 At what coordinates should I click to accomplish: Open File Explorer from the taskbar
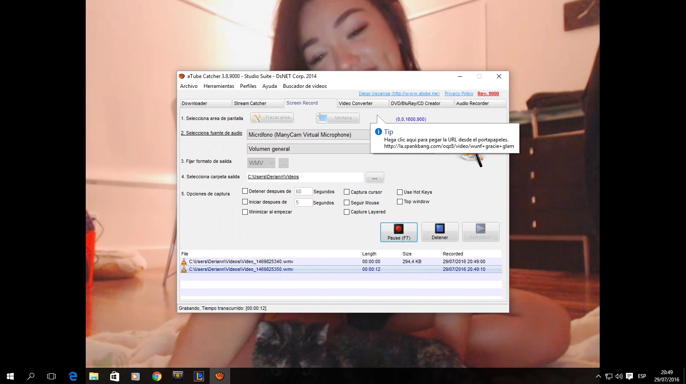click(x=93, y=376)
